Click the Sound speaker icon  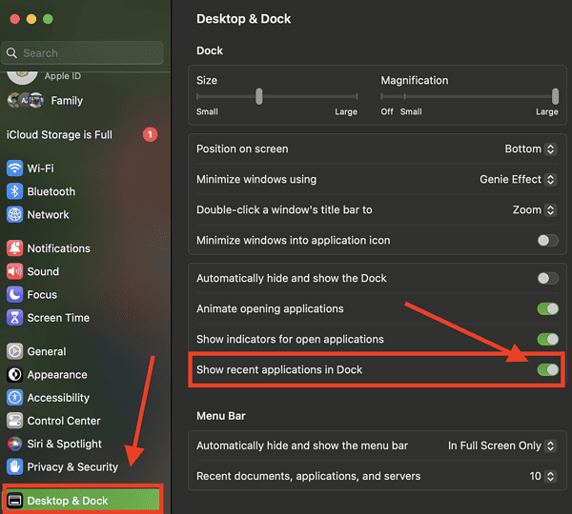[14, 271]
